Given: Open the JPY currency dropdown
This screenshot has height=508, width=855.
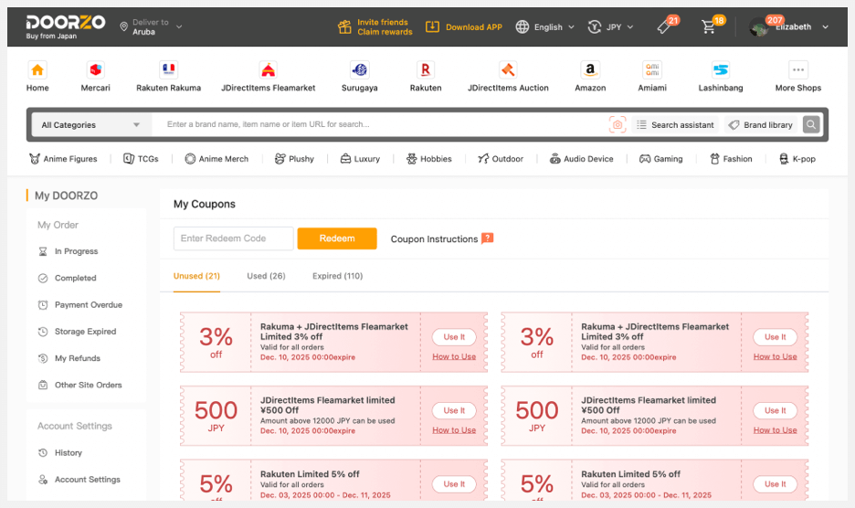Looking at the screenshot, I should 611,26.
